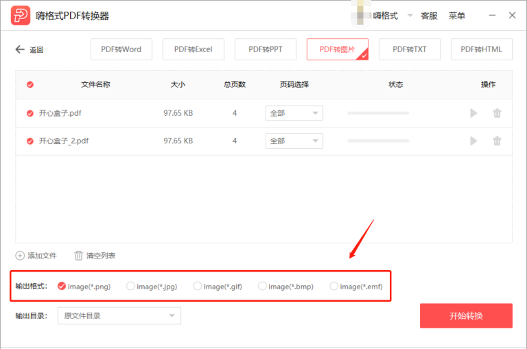Viewport: 527px width, 349px height.
Task: Click the 嗨格式 account name
Action: (x=385, y=16)
